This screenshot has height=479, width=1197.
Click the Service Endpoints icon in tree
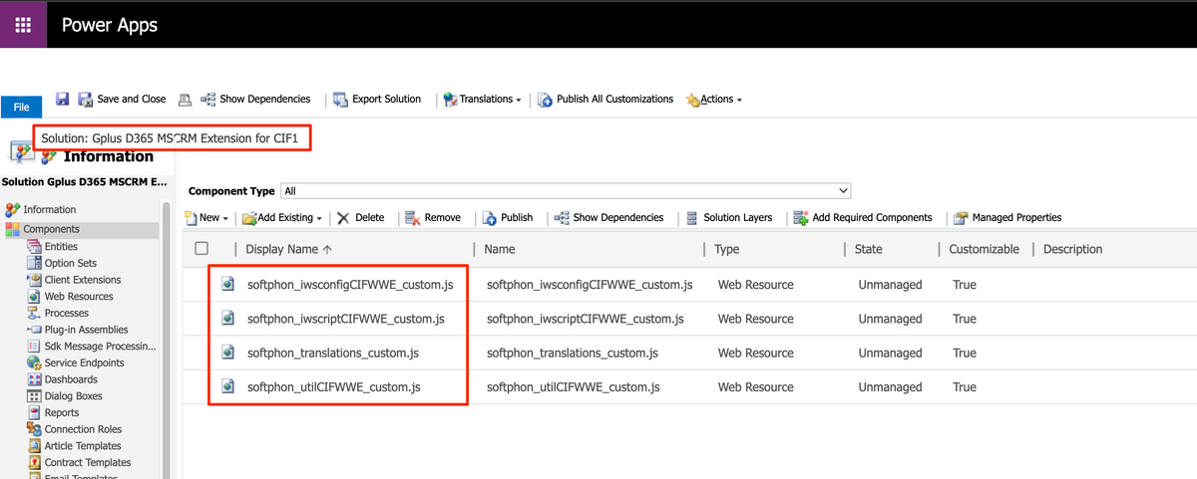tap(34, 362)
